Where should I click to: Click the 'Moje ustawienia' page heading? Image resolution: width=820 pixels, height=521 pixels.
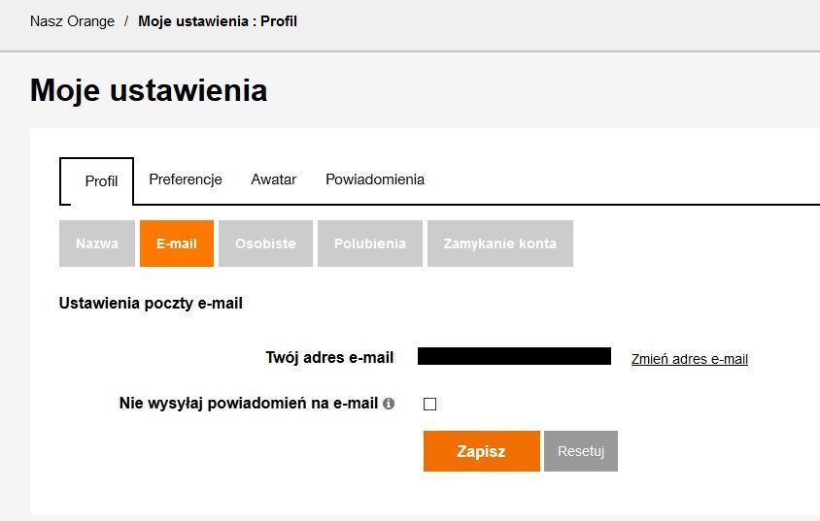click(149, 90)
